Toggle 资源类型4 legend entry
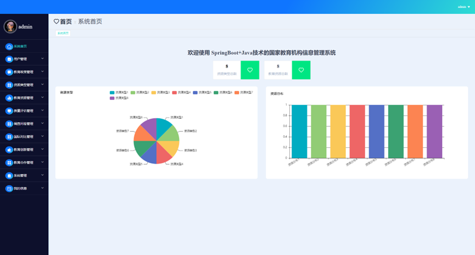 [x=181, y=92]
